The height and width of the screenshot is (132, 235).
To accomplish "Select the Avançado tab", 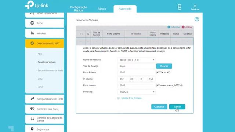I will [125, 9].
